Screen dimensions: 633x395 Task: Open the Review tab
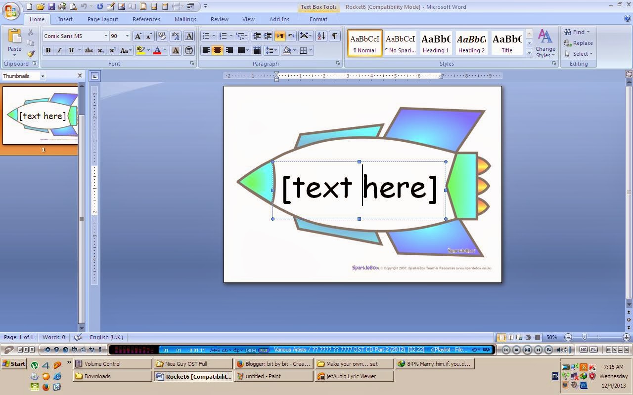(x=220, y=19)
